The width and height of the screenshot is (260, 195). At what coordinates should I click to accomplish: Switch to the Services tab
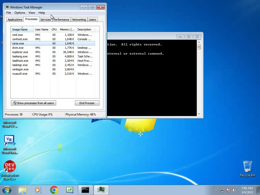[x=46, y=20]
